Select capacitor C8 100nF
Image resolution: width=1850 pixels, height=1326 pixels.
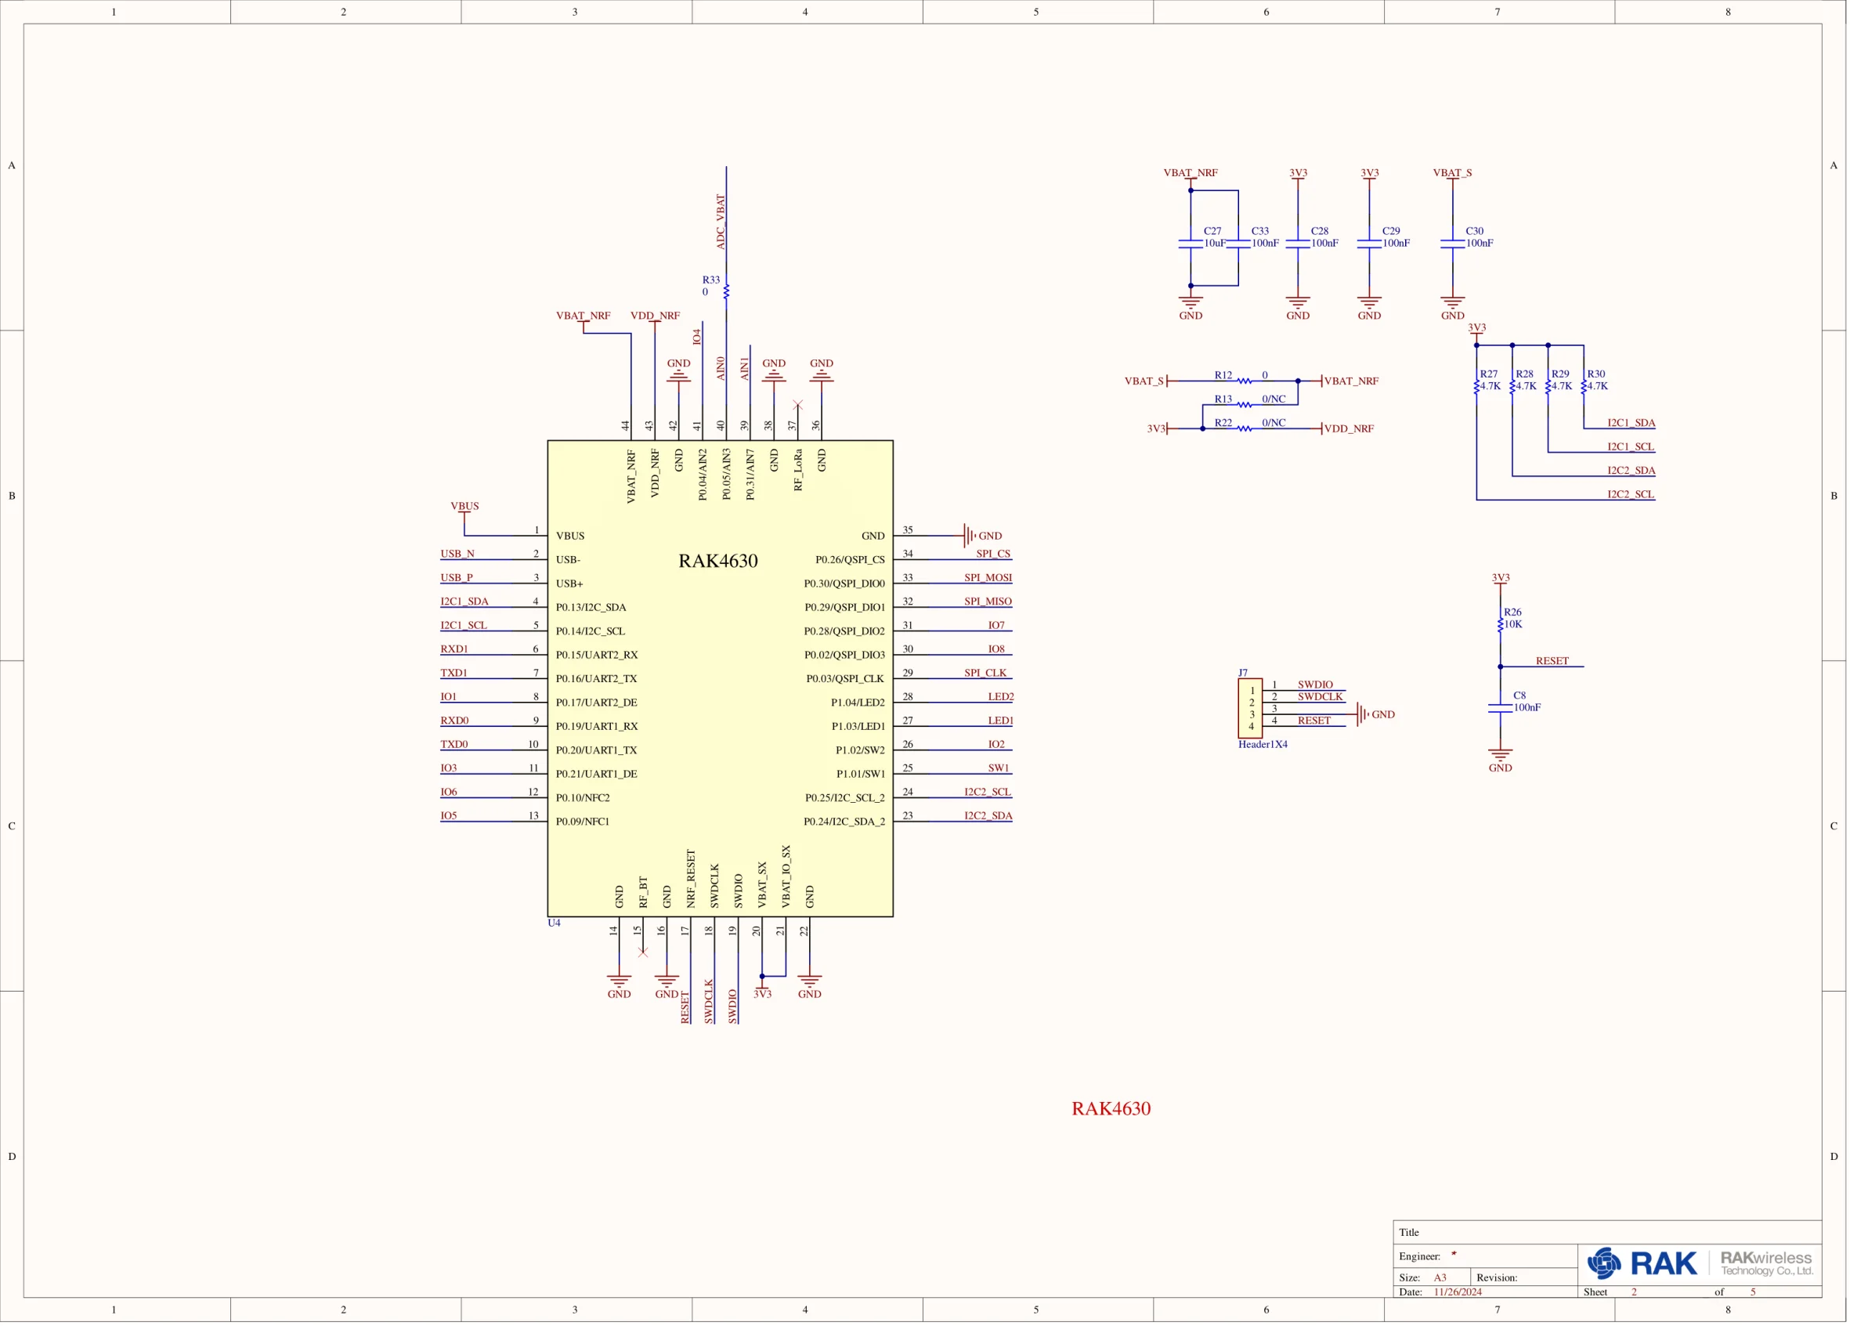[1500, 708]
